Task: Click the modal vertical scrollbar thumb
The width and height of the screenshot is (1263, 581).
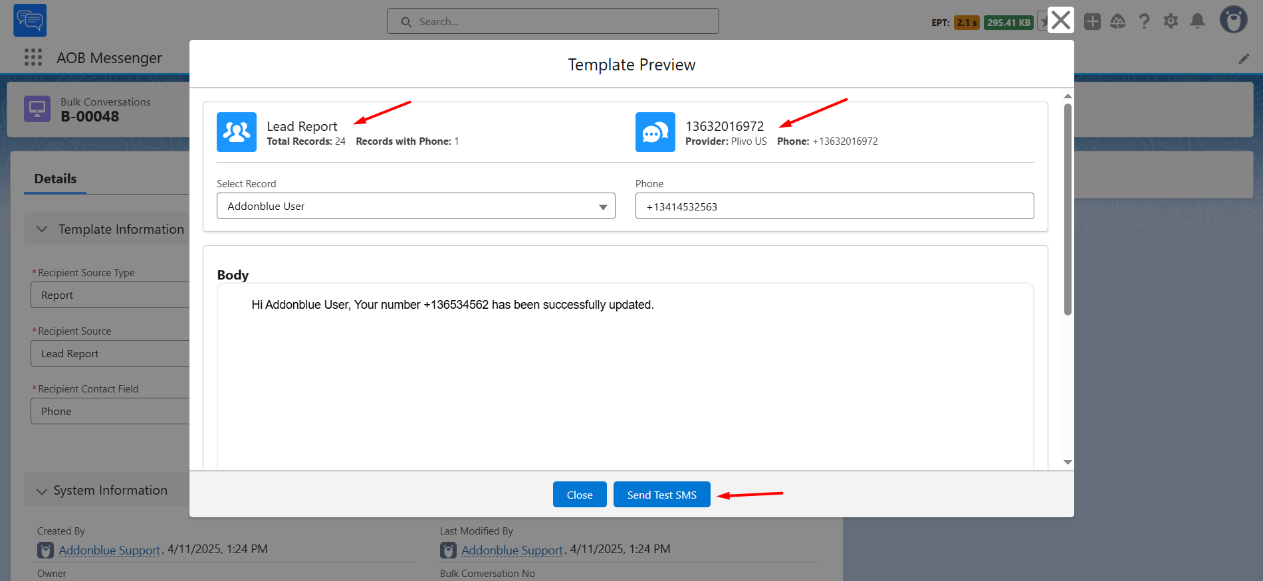Action: [x=1068, y=209]
